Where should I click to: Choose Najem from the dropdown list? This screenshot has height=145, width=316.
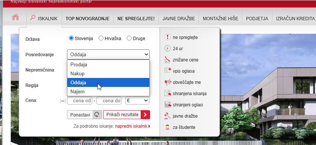click(x=108, y=91)
